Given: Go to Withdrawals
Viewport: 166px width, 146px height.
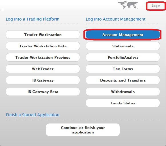Looking at the screenshot, I should point(123,92).
